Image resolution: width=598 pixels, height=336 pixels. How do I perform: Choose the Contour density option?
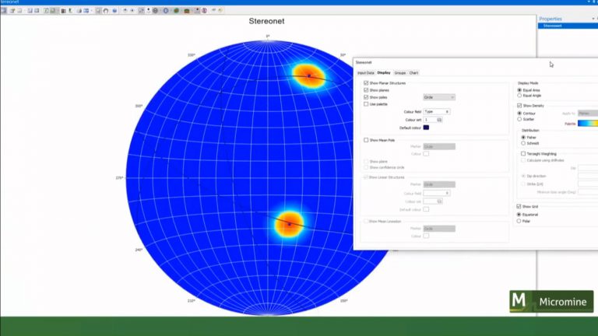[x=519, y=114]
